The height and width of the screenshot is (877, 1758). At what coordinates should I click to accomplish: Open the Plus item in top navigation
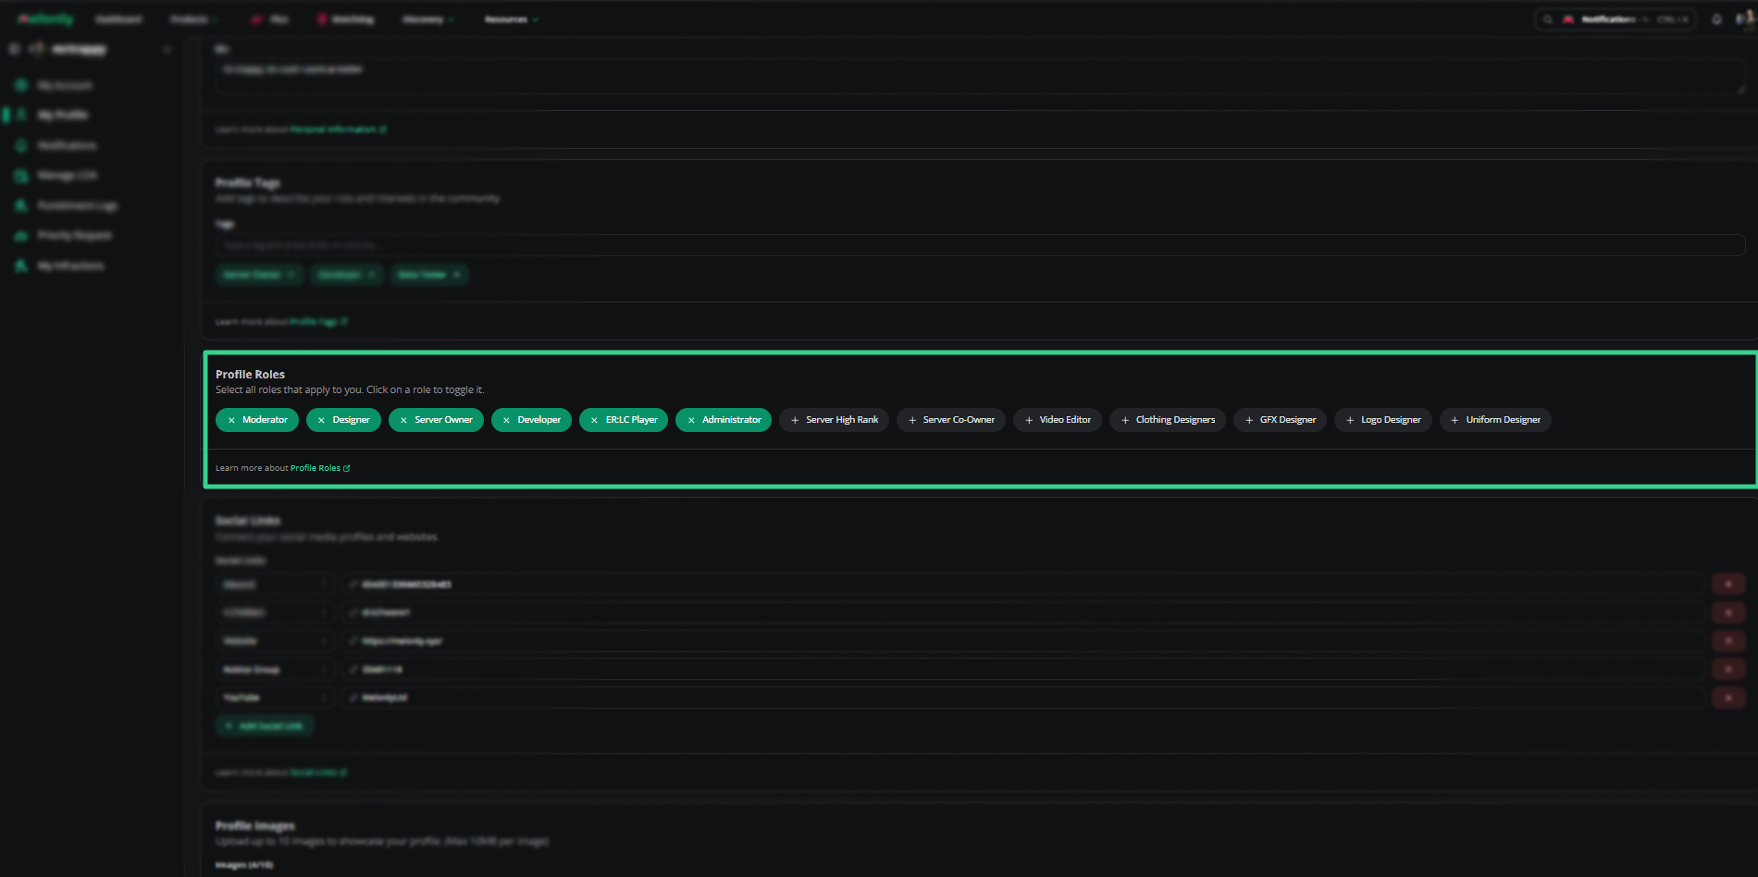pyautogui.click(x=270, y=19)
